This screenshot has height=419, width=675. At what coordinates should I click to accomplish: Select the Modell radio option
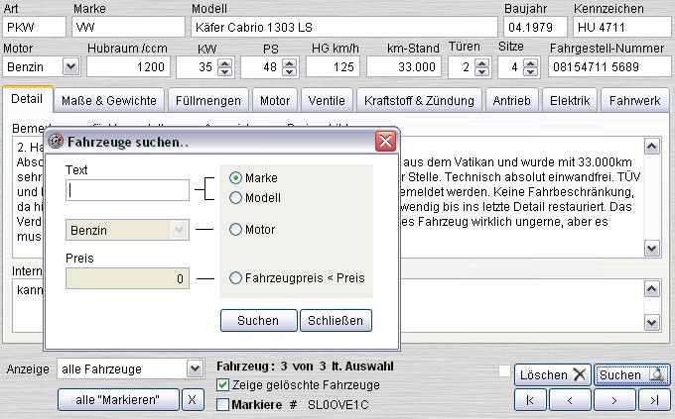coord(236,197)
